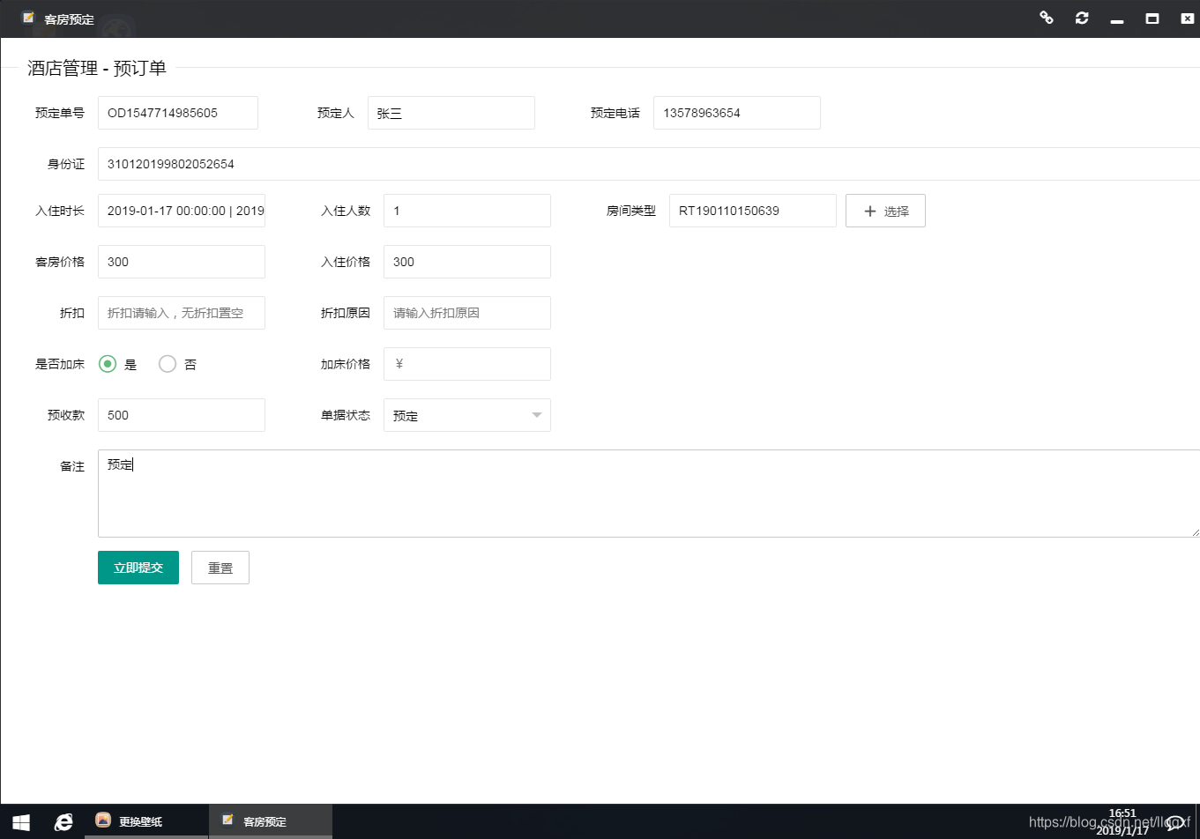This screenshot has width=1200, height=839.
Task: Click the 折扣原因 input field
Action: 467,313
